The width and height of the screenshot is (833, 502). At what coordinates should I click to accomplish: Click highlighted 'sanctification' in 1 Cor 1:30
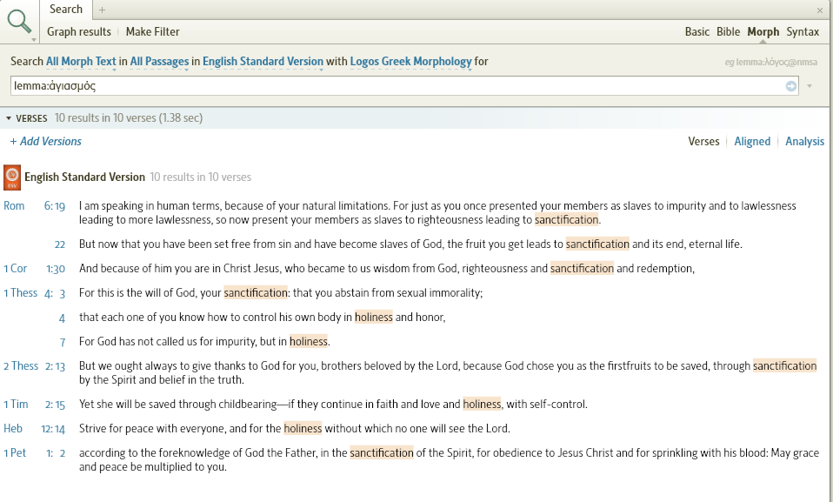[582, 269]
